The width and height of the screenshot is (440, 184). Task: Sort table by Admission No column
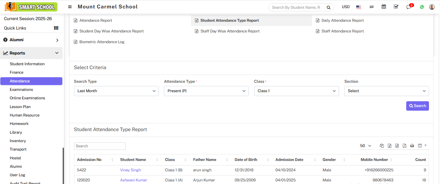(x=89, y=160)
